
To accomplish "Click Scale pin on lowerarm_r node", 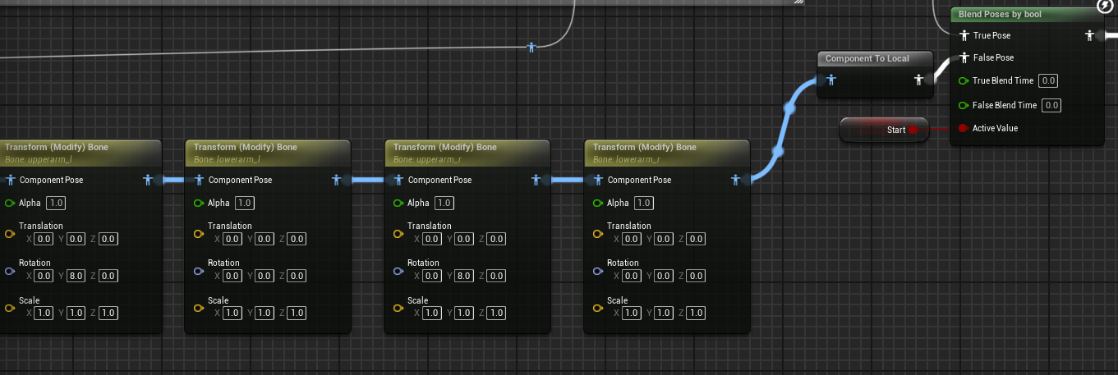I will point(598,309).
